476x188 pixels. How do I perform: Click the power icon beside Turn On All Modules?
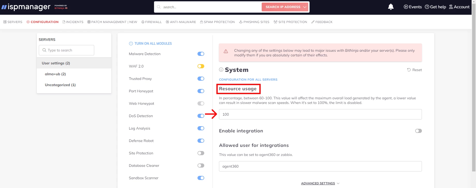pos(131,43)
